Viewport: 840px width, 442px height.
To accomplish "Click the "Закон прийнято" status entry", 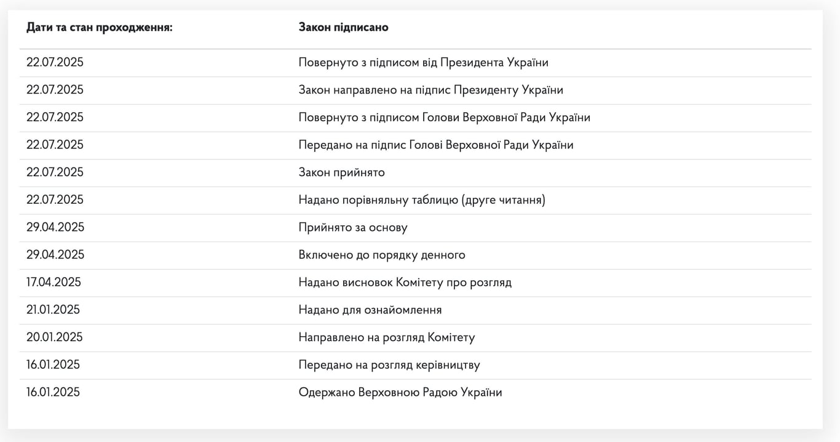I will coord(341,172).
